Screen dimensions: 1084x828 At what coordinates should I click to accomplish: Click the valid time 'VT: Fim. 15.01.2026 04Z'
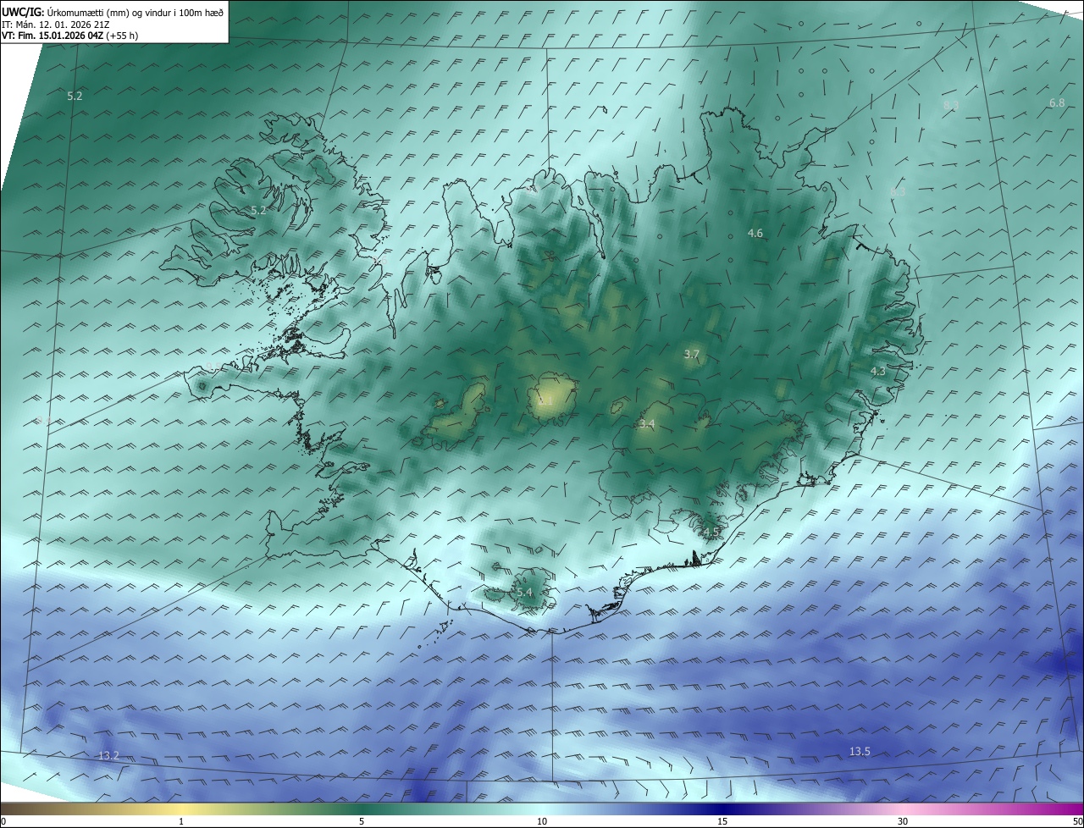53,36
